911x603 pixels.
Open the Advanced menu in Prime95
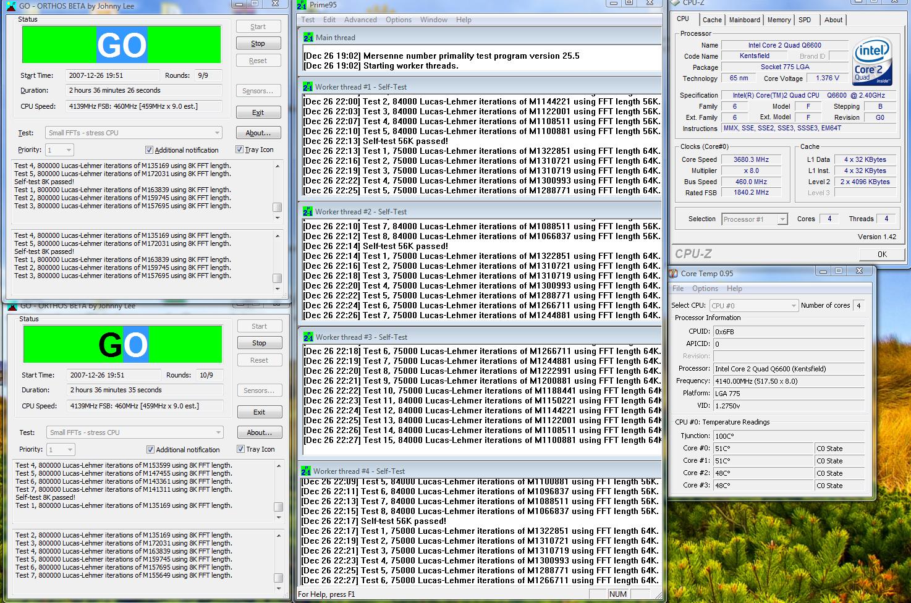[360, 20]
